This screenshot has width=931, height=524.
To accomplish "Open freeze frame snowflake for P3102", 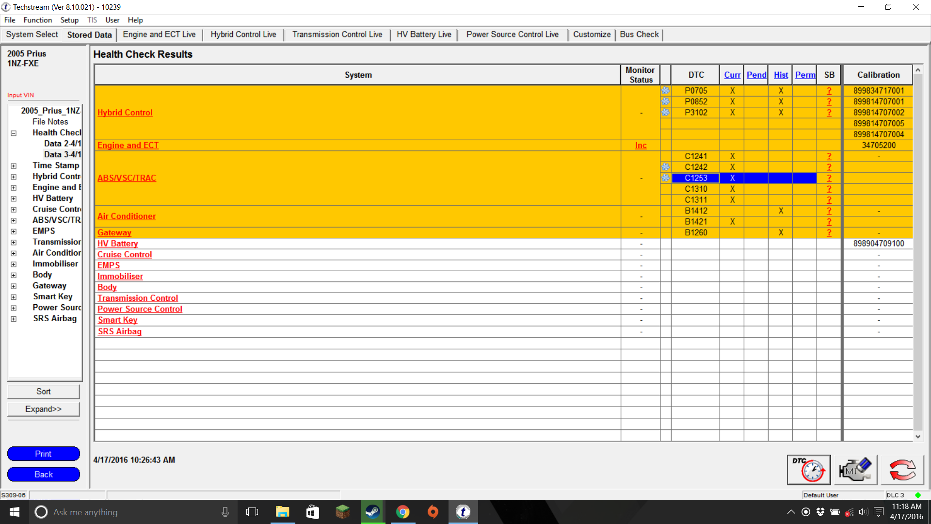I will (665, 113).
